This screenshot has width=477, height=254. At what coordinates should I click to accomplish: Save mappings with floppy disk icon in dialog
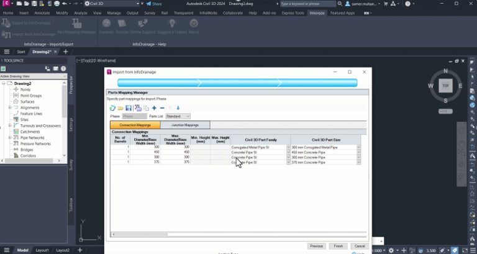point(129,108)
